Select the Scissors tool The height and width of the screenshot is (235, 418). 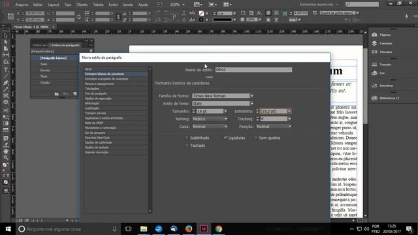pos(6,110)
